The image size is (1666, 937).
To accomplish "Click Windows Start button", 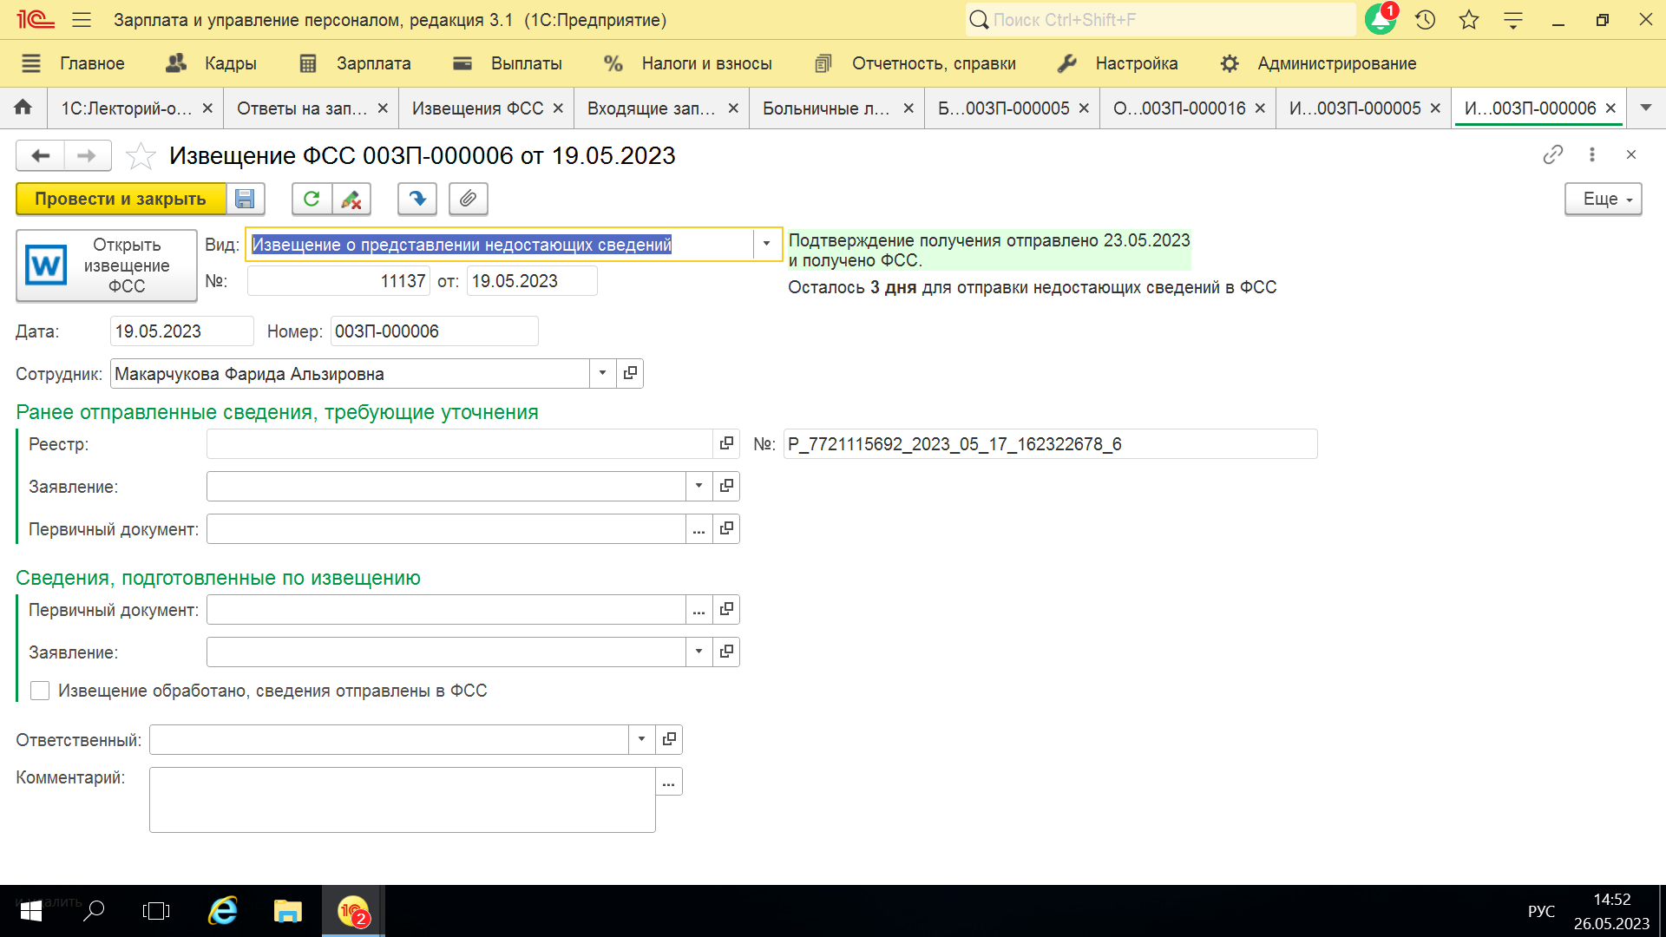I will pyautogui.click(x=31, y=911).
